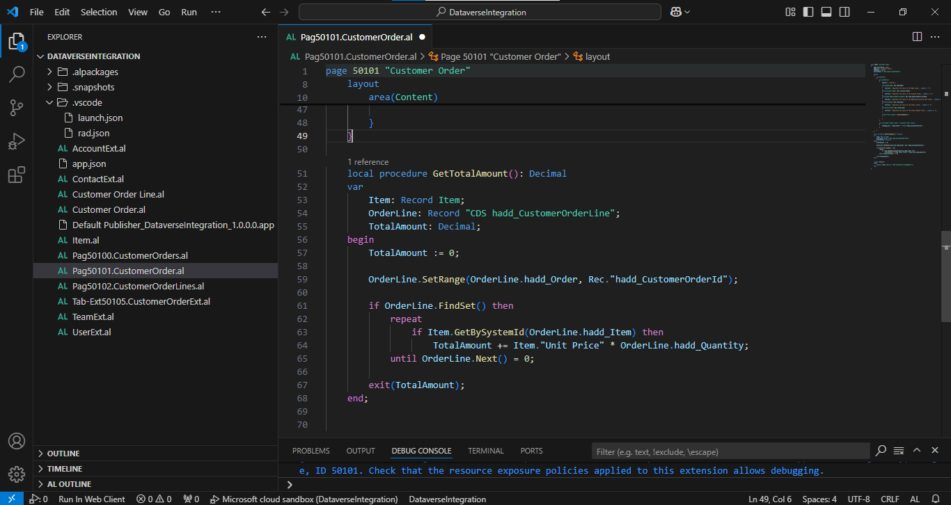The width and height of the screenshot is (951, 505).
Task: Expand the OUTLINE section
Action: 63,454
